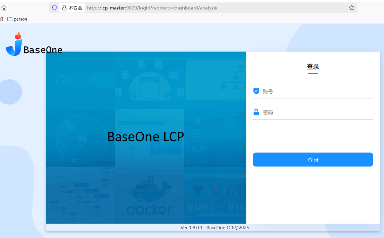
Task: Select the 登录 tab heading
Action: [x=313, y=66]
